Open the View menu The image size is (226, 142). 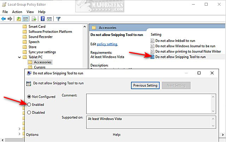pos(30,12)
